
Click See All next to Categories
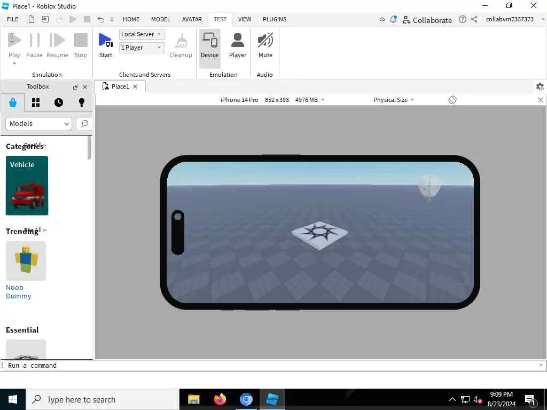pos(35,145)
